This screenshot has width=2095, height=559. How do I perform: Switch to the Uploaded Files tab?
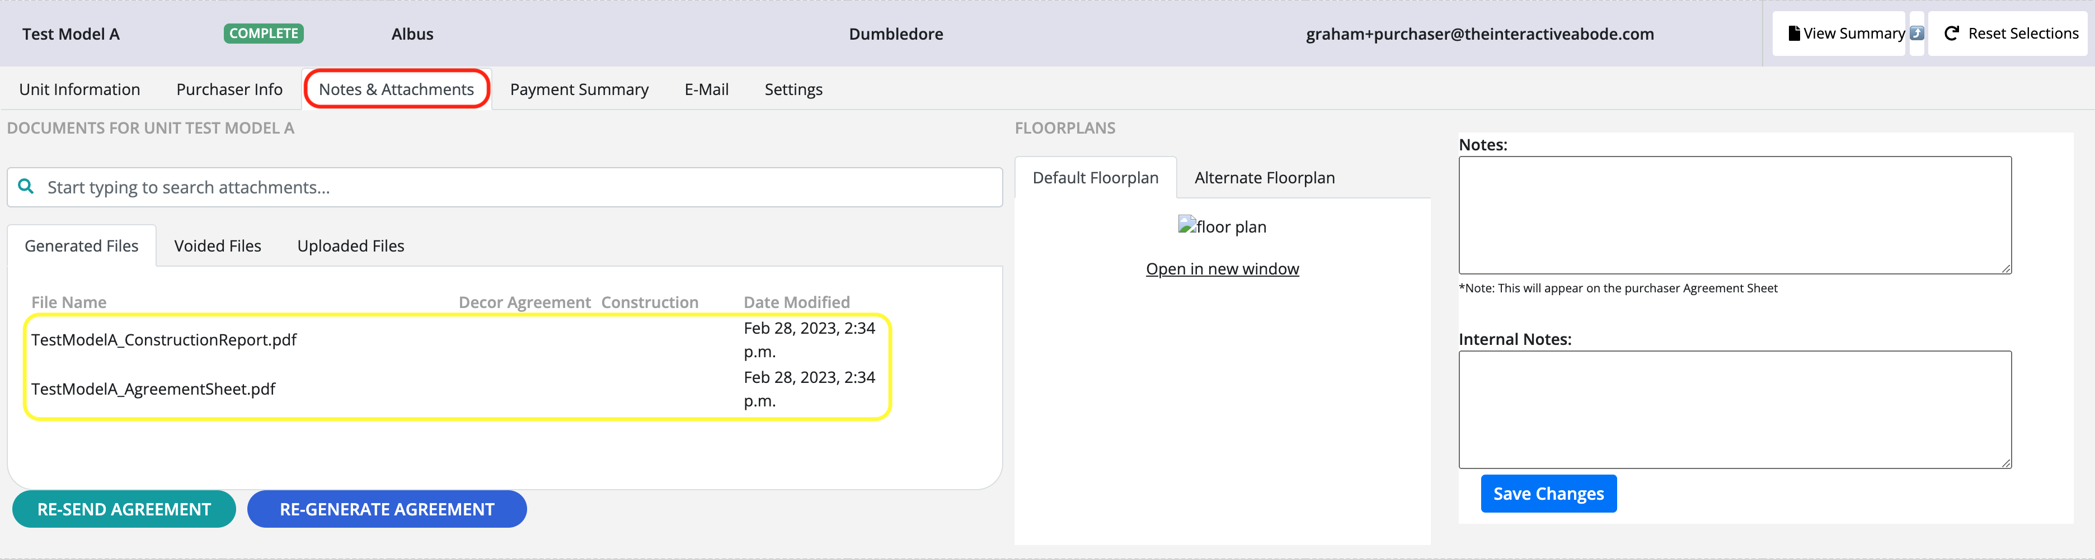click(350, 245)
